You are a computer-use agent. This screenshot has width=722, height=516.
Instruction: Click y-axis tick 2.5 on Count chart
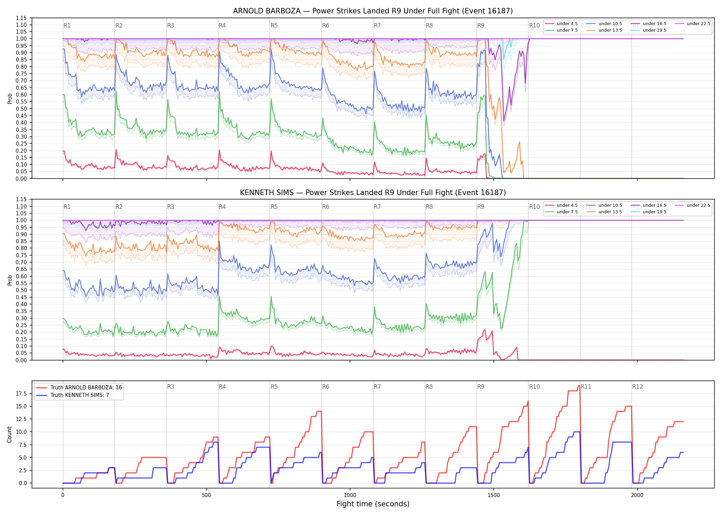[x=23, y=470]
